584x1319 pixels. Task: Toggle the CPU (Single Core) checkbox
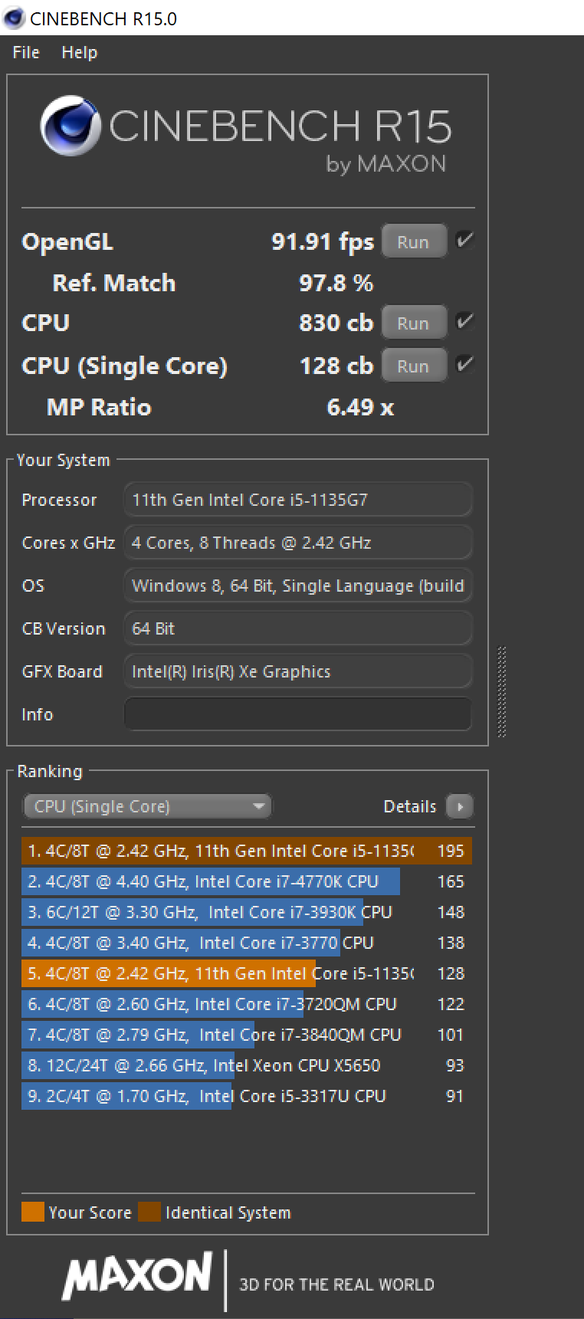pos(464,363)
